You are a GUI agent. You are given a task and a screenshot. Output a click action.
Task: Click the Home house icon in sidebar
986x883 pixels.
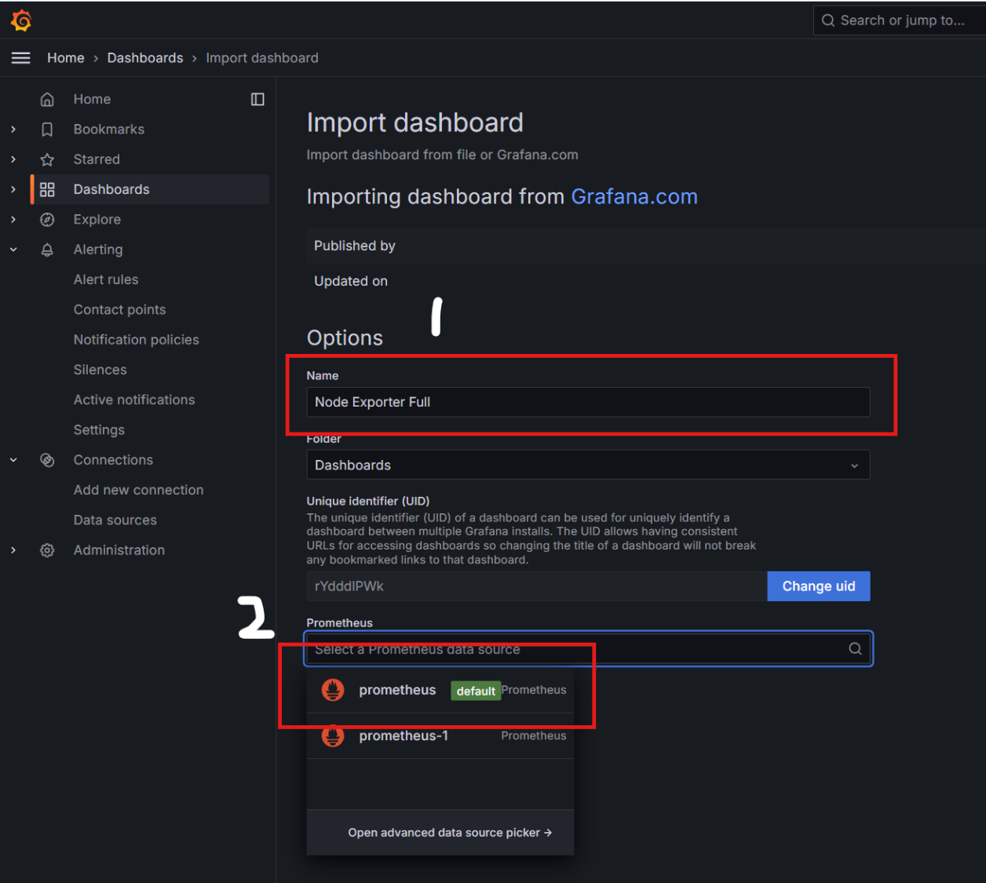pyautogui.click(x=47, y=100)
